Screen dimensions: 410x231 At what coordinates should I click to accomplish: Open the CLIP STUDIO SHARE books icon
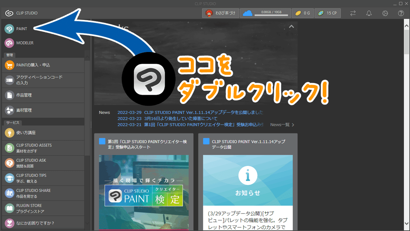pyautogui.click(x=9, y=193)
